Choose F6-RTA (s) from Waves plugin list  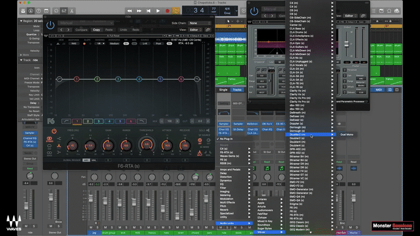[x=310, y=218]
